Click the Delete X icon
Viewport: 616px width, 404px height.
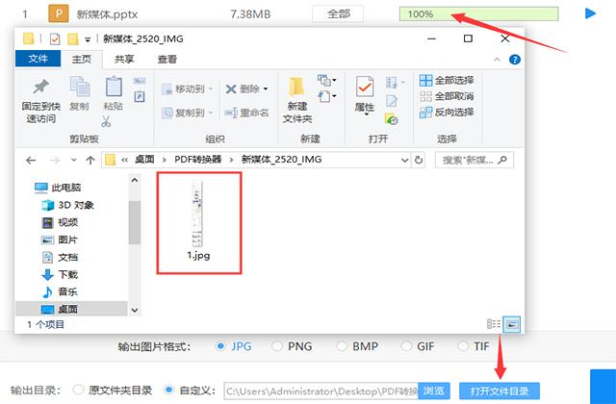coord(231,89)
